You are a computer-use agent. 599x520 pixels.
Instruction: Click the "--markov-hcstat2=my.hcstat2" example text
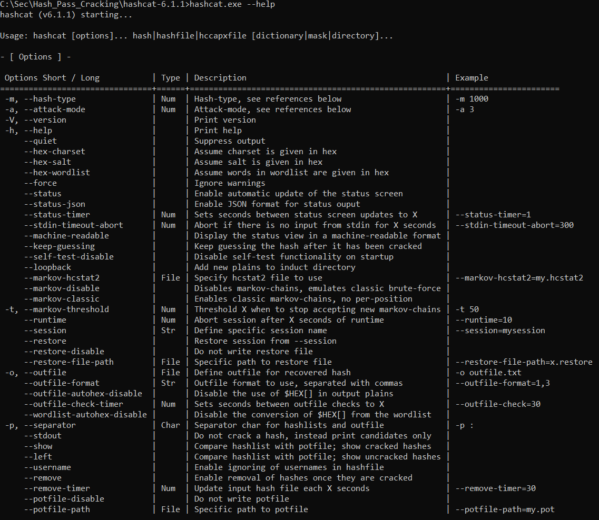[x=519, y=278]
